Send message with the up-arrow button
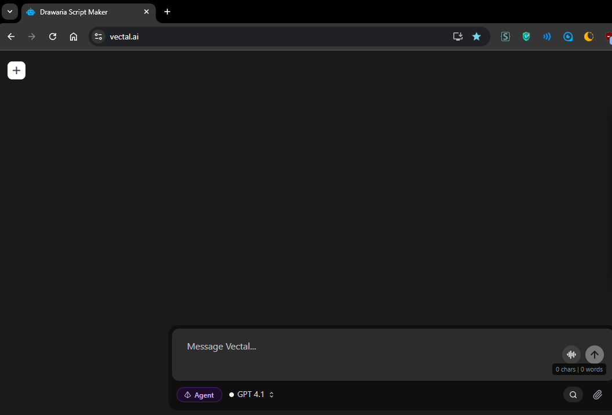The height and width of the screenshot is (415, 612). (x=594, y=355)
